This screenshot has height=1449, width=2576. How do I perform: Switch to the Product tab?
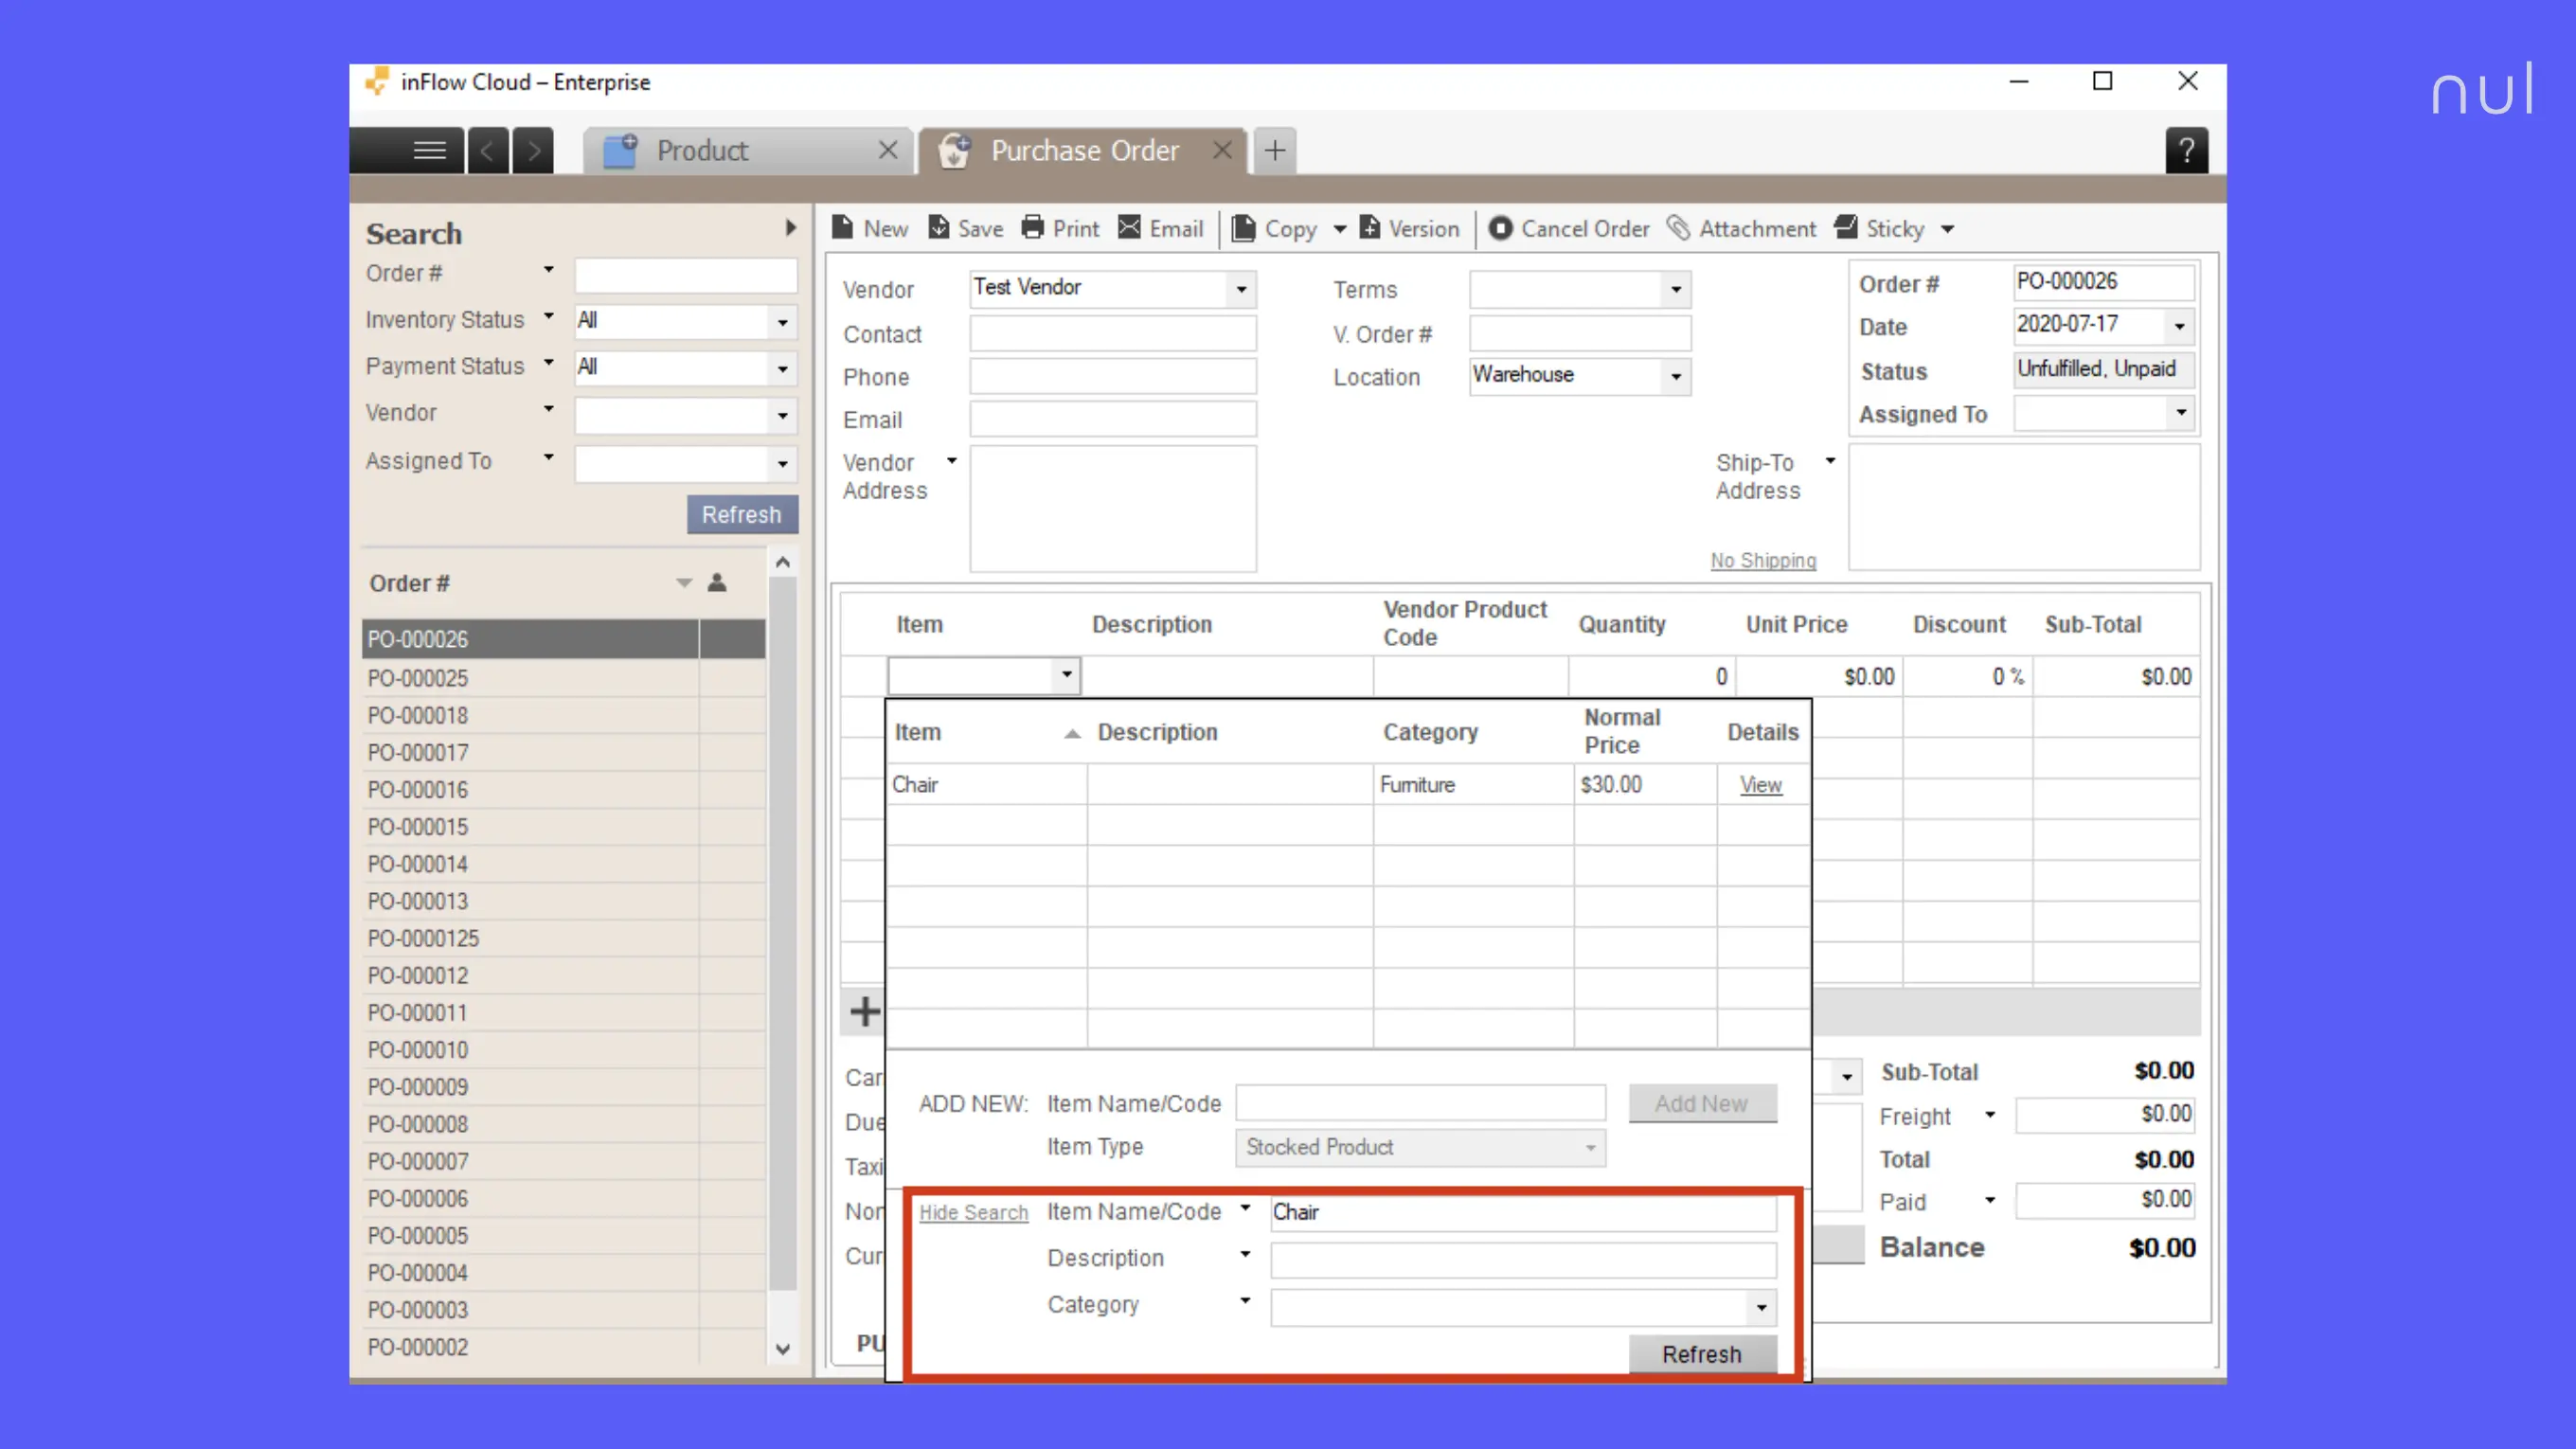coord(748,151)
